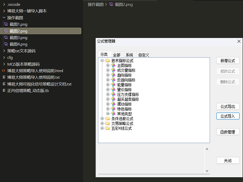Click the 条件选股公式 folder icon
The width and height of the screenshot is (243, 182).
click(108, 119)
